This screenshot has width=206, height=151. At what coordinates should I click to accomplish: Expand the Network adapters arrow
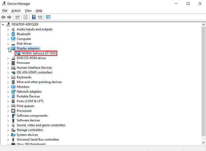click(x=8, y=92)
